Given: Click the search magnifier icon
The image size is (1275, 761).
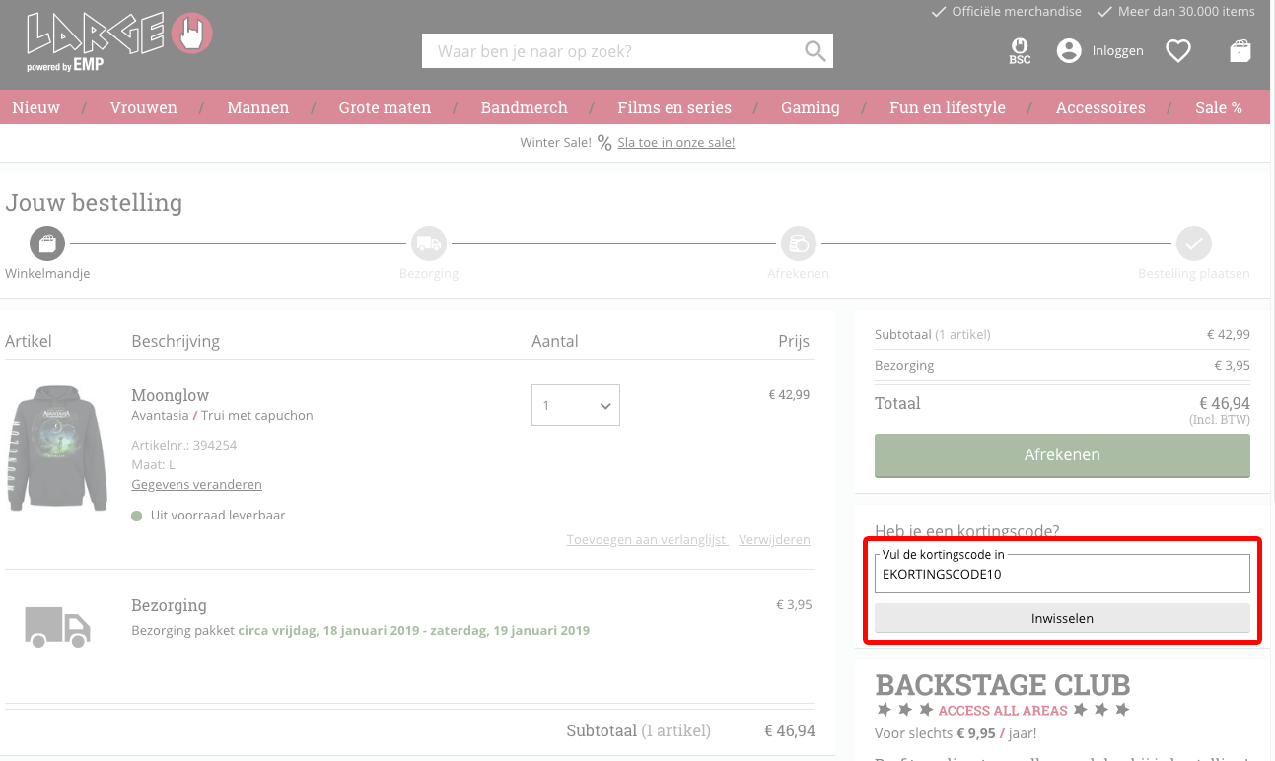Looking at the screenshot, I should pyautogui.click(x=815, y=51).
